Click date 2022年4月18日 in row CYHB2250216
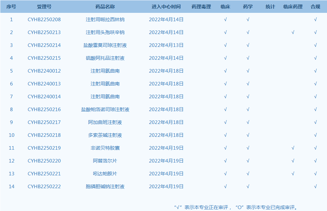This screenshot has height=211, width=327. [166, 110]
